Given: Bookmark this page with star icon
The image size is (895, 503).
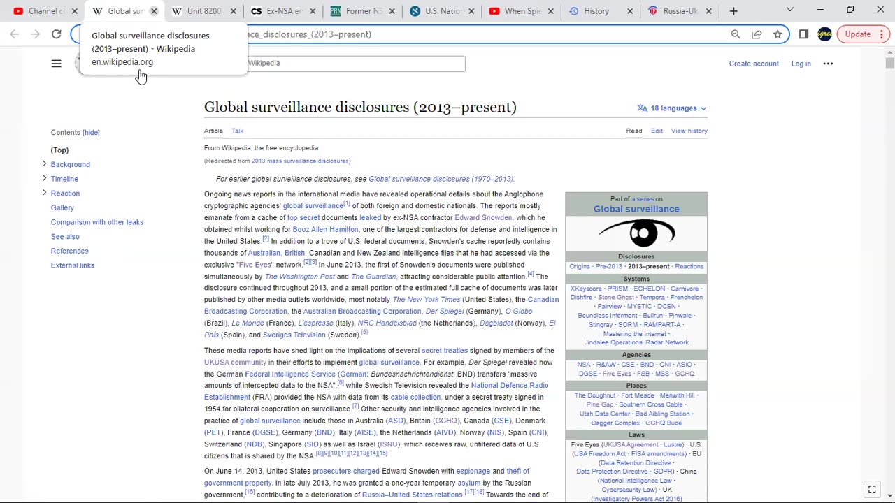Looking at the screenshot, I should pos(778,34).
